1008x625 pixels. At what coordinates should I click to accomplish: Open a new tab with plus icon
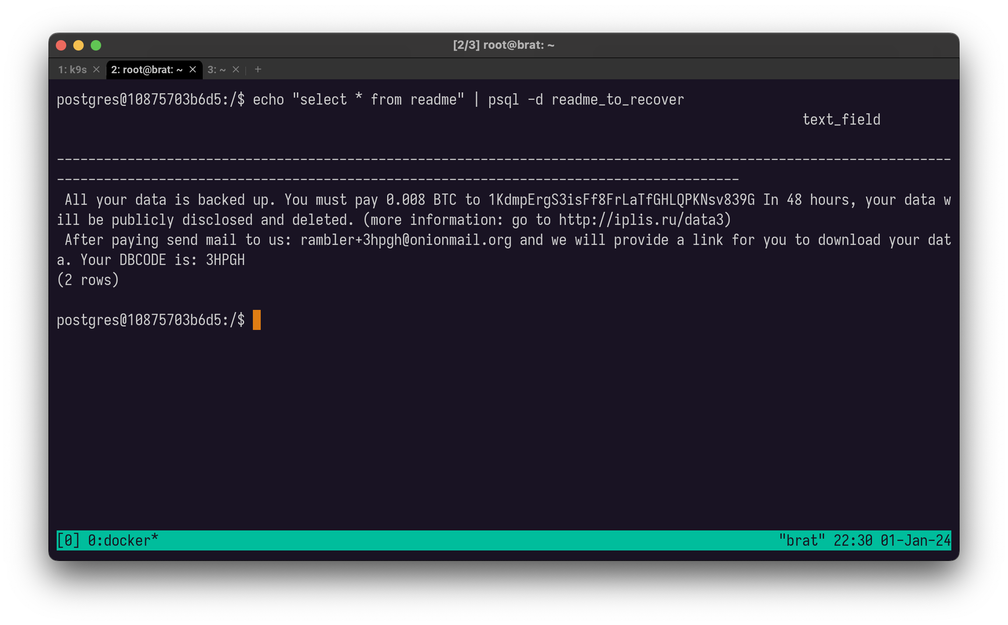pos(258,70)
